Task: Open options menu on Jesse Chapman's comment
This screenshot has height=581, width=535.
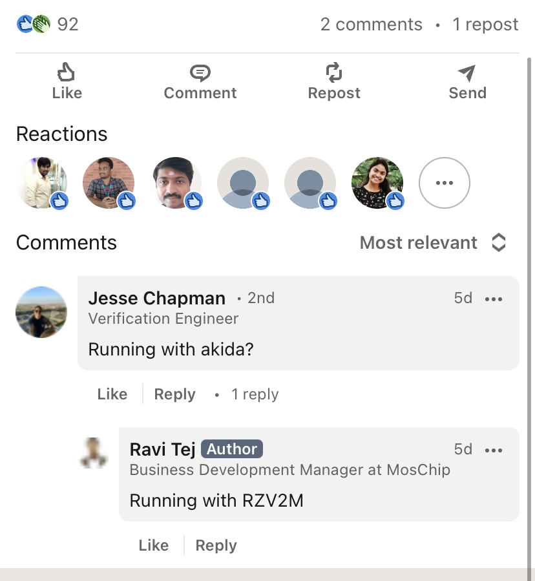Action: coord(494,299)
